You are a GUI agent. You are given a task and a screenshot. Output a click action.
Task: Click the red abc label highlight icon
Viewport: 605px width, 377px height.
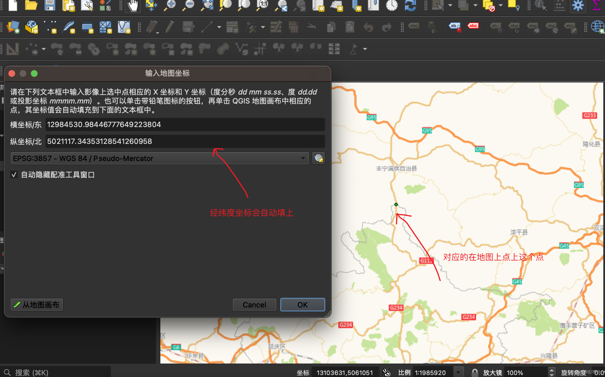coord(473,26)
